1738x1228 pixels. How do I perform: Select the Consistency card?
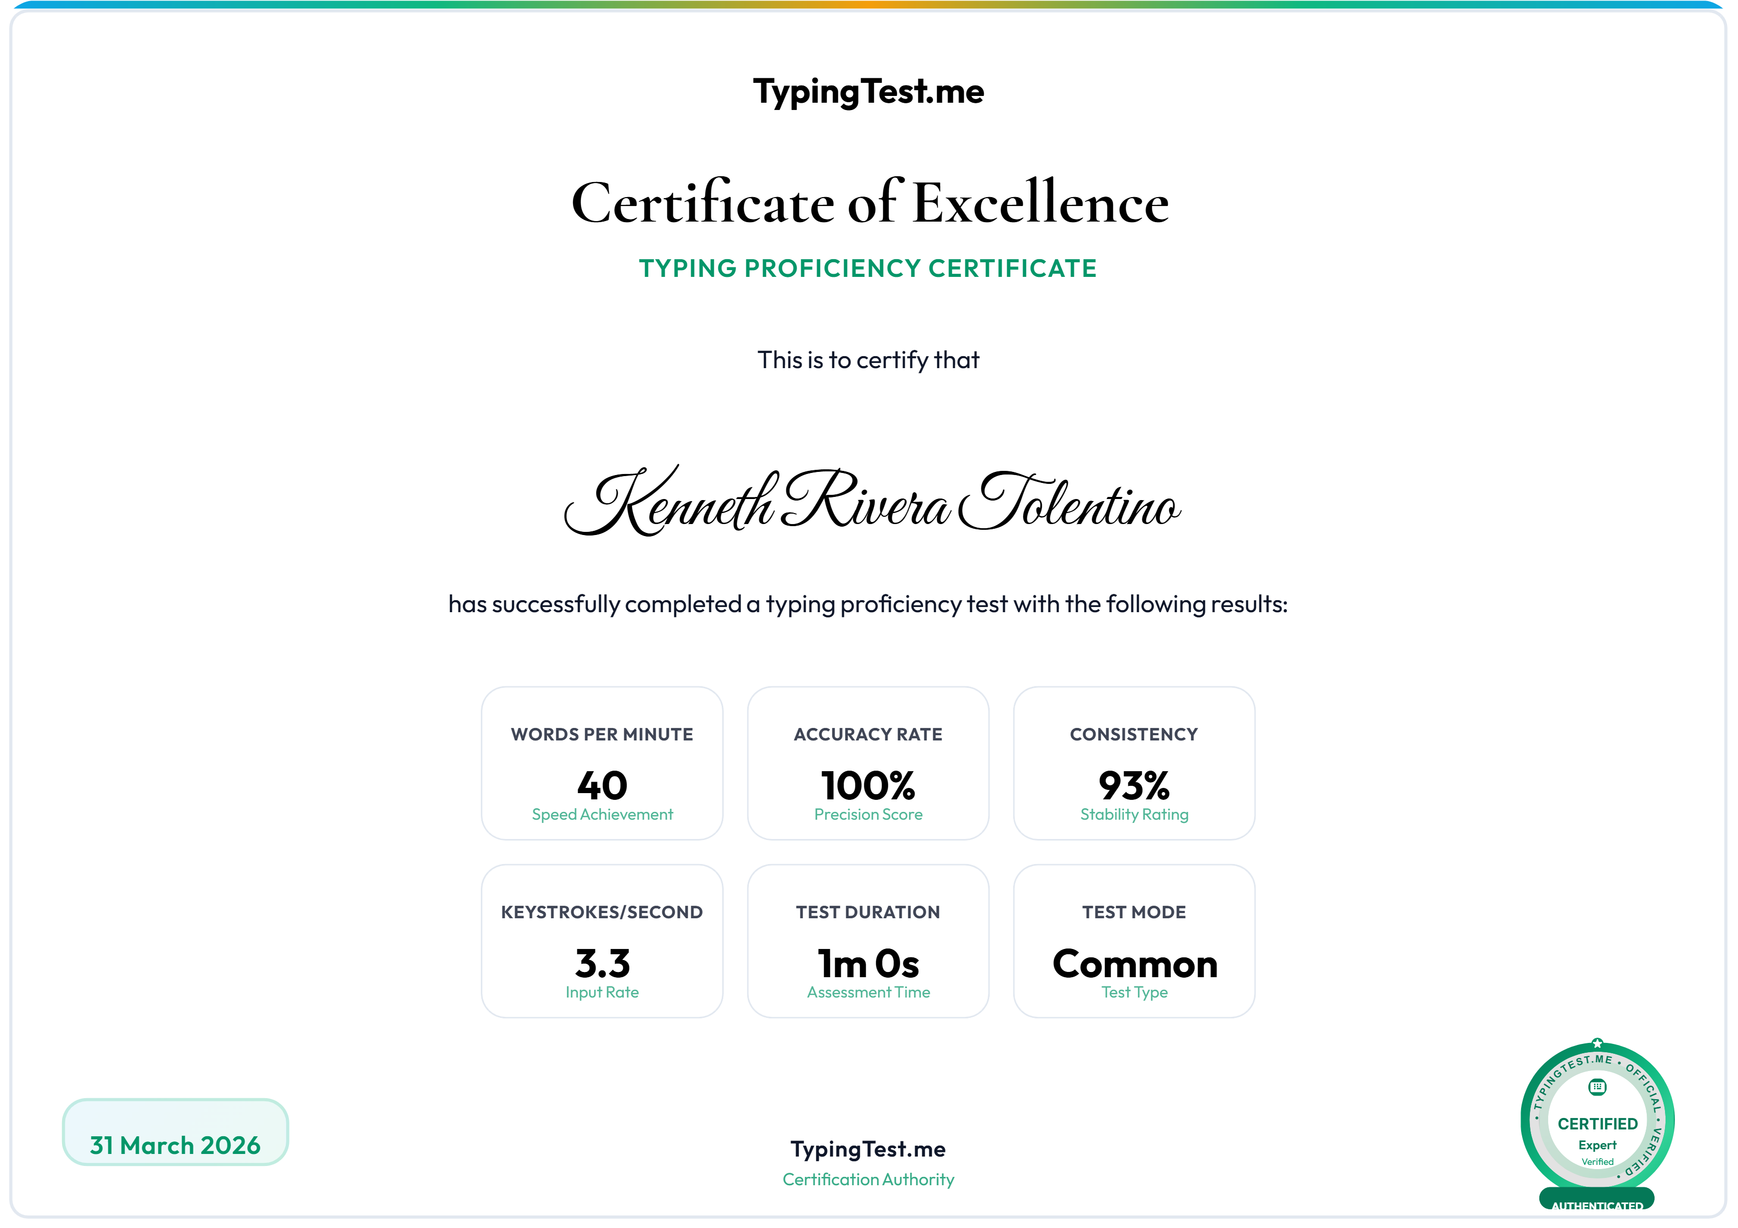(1134, 763)
